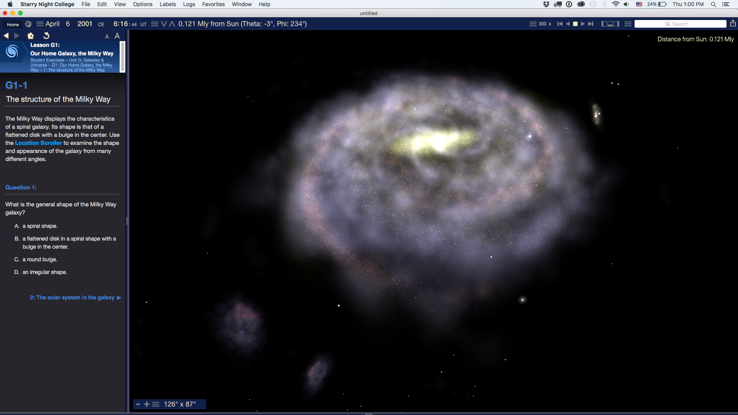Toggle the left side pane layout
The height and width of the screenshot is (415, 738).
tap(604, 24)
